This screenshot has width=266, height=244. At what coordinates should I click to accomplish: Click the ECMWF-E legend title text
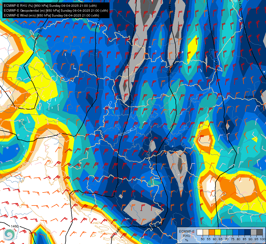tap(187, 232)
